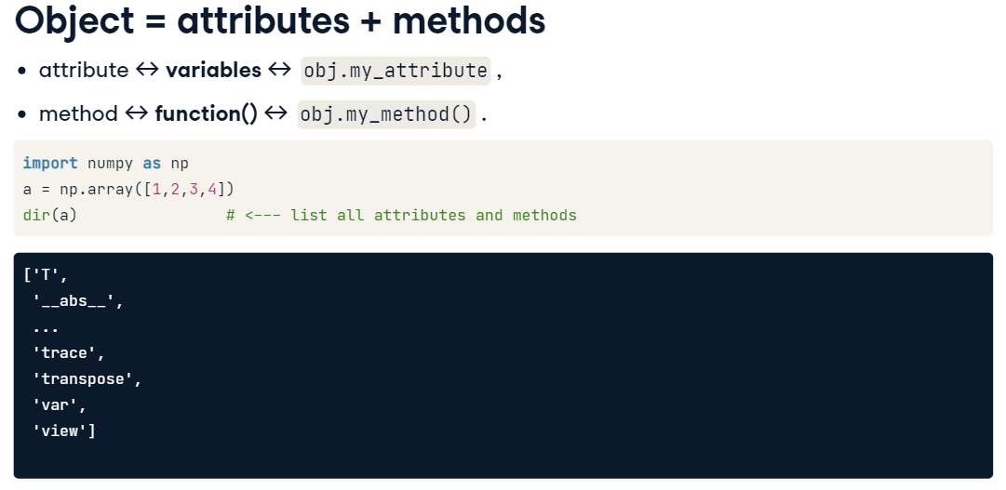Click the word 'attribute' in first bullet
Image resolution: width=1006 pixels, height=490 pixels.
click(x=84, y=70)
